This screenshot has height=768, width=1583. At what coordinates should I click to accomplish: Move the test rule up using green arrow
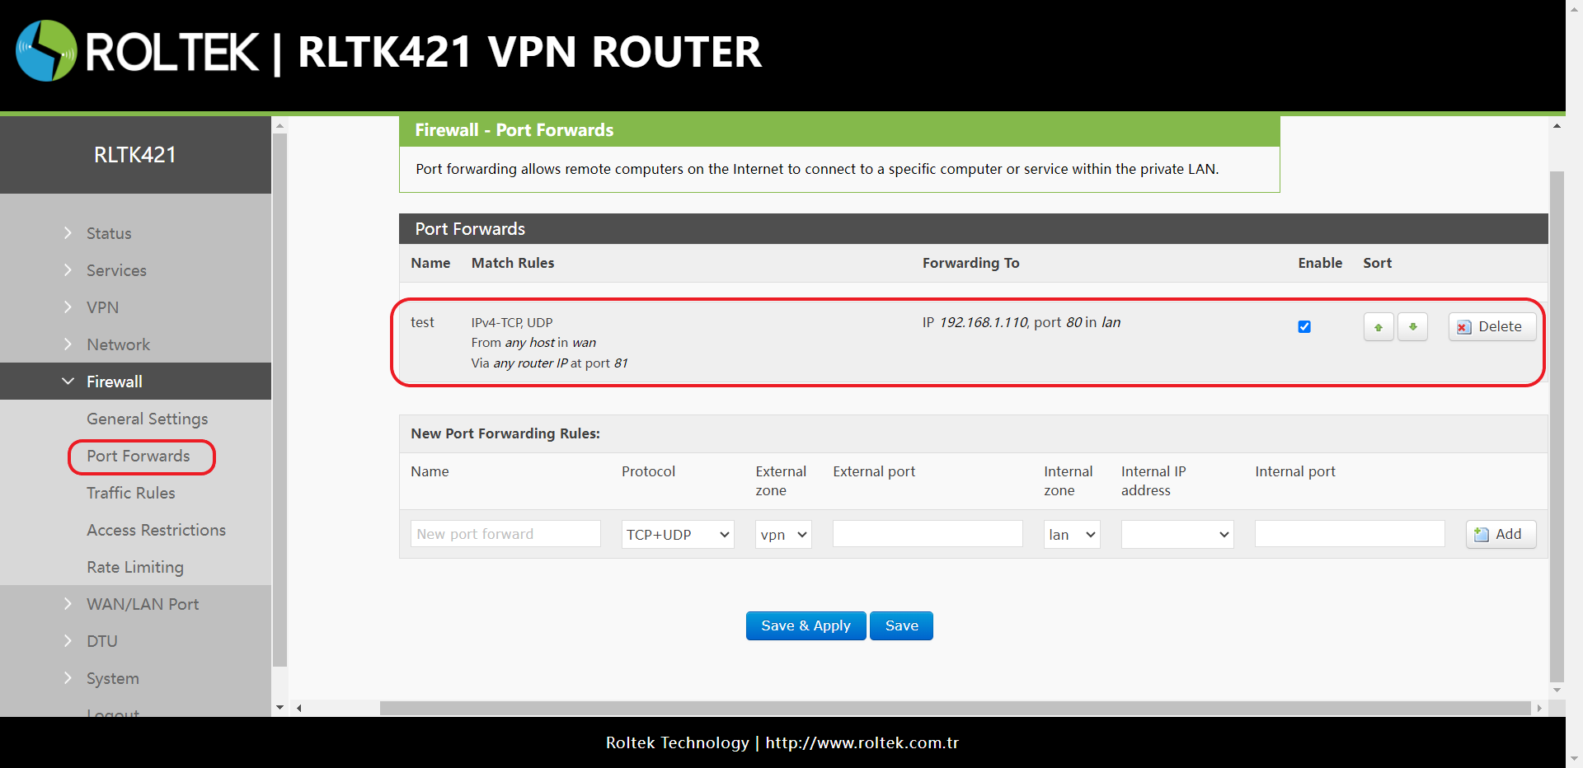pos(1378,326)
